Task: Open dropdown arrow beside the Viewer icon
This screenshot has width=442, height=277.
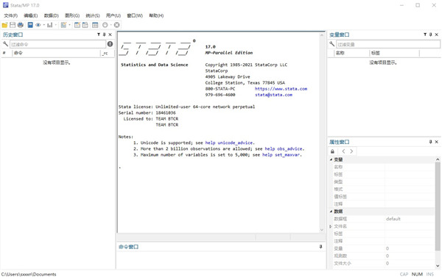Action: pyautogui.click(x=44, y=25)
